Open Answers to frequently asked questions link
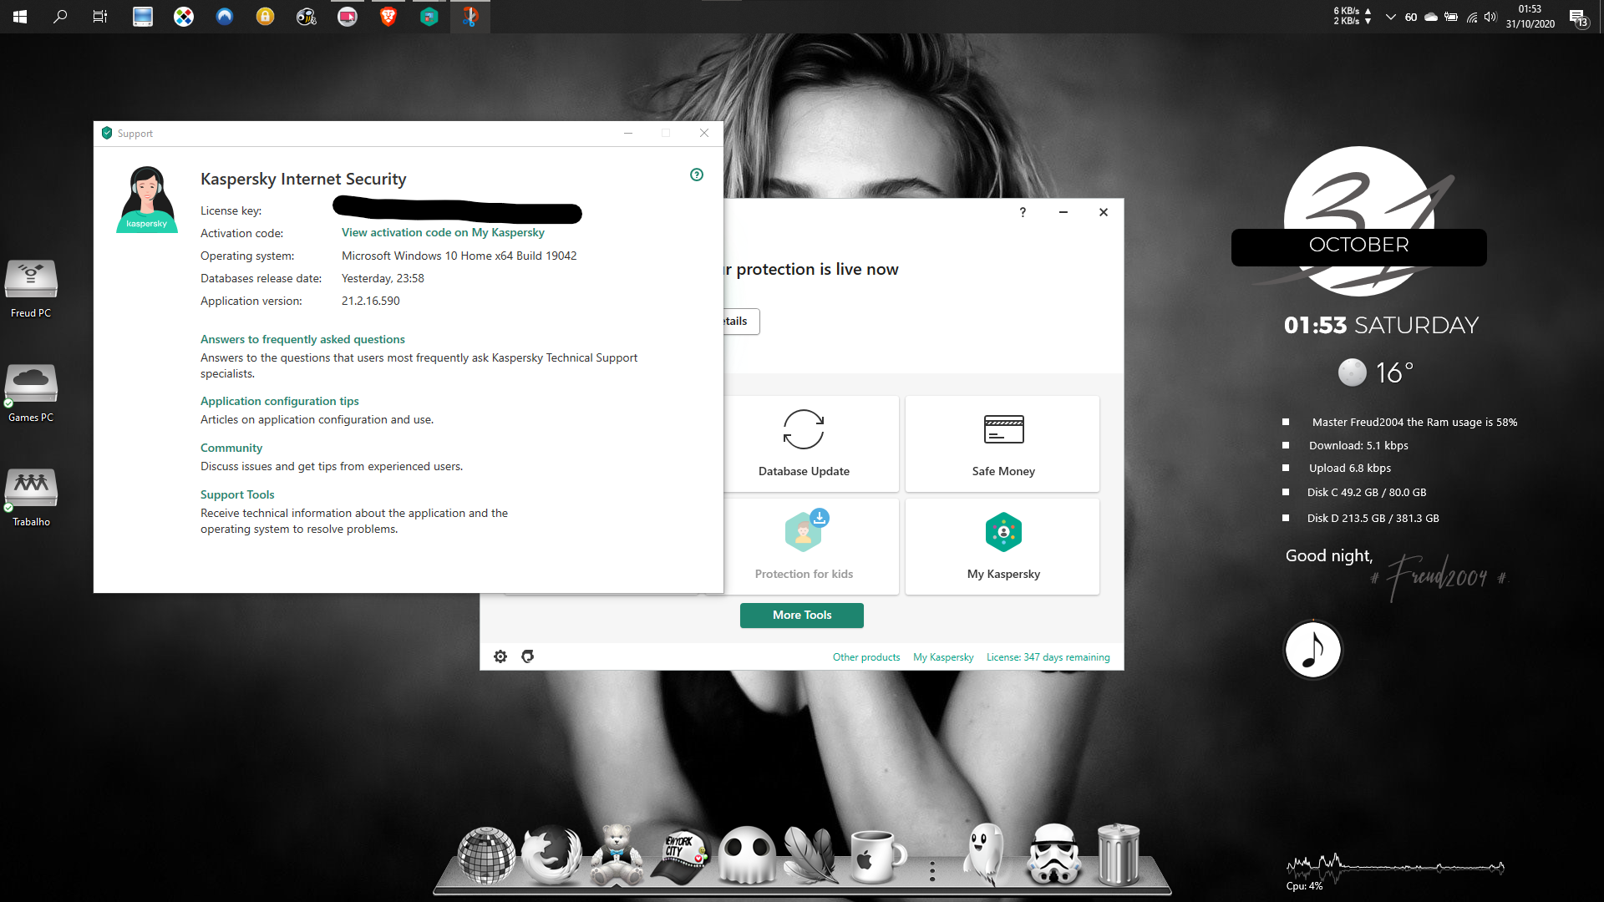 tap(302, 339)
